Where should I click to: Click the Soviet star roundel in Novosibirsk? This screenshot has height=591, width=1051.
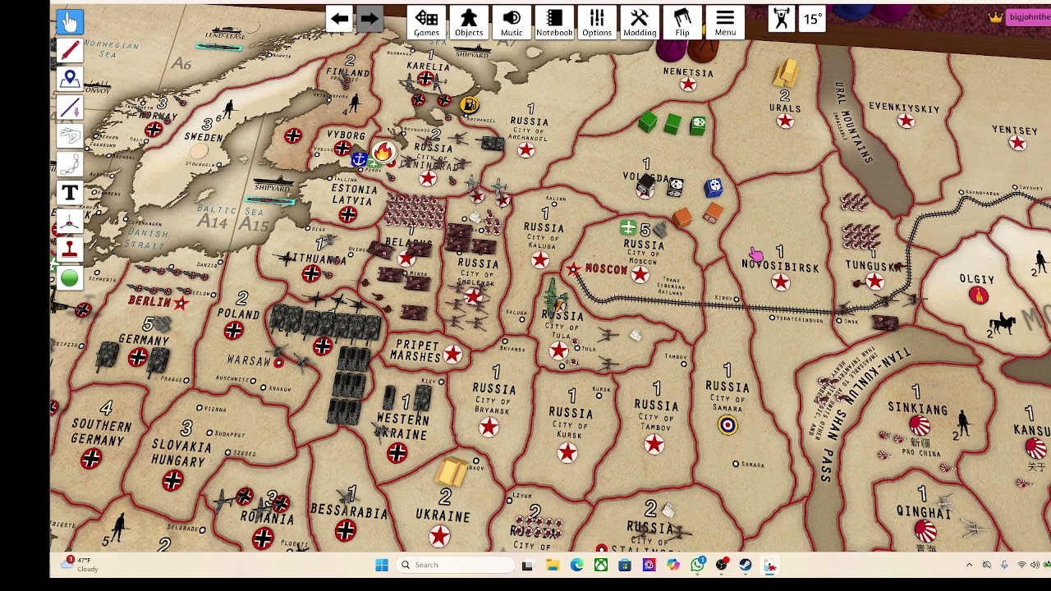(780, 282)
